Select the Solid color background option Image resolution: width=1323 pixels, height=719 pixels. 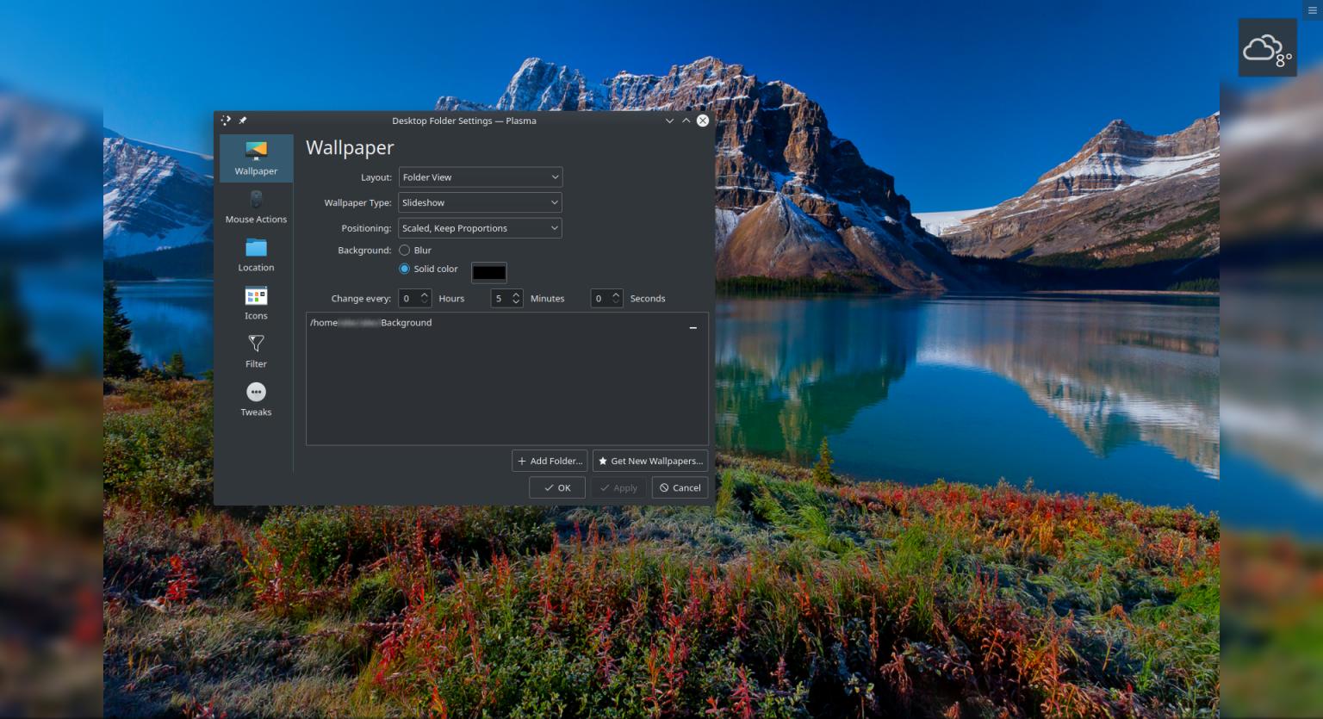[405, 270]
